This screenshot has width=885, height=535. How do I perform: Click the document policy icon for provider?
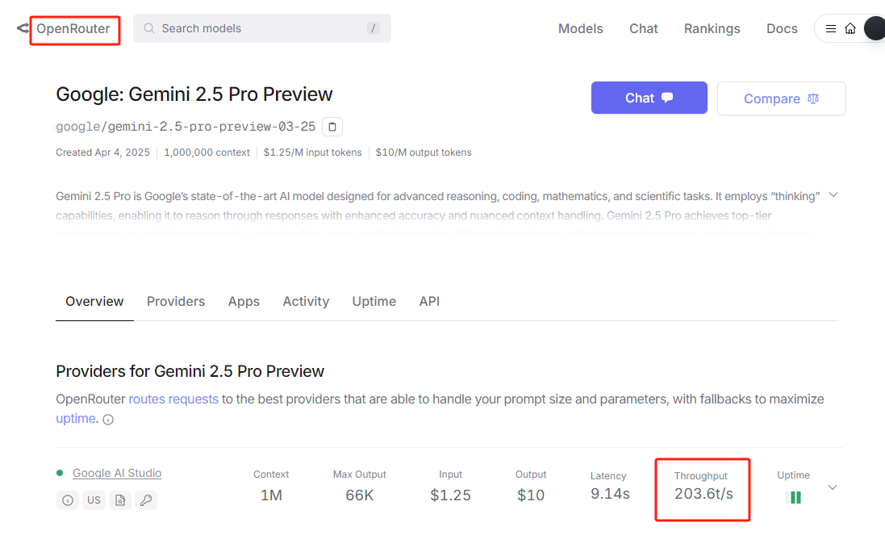pos(120,500)
